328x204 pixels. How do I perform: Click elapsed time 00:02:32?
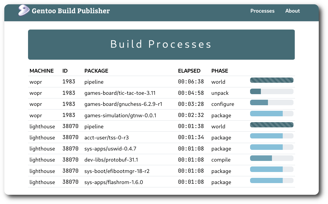pos(191,115)
